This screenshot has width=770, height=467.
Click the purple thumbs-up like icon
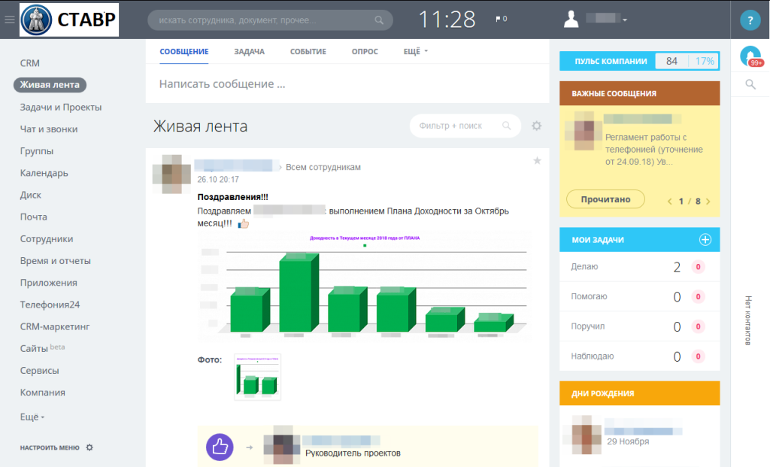tap(220, 447)
